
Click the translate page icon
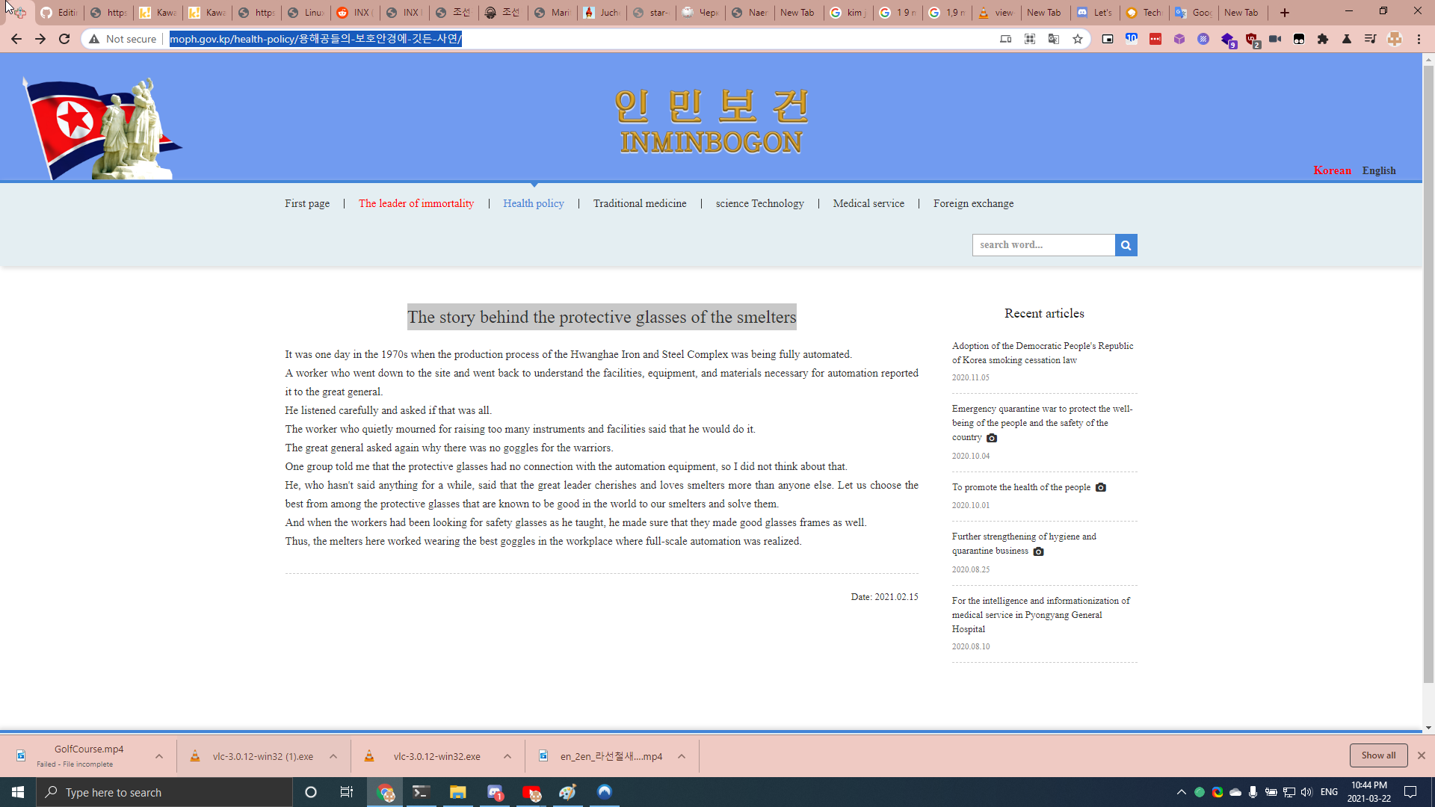1054,39
